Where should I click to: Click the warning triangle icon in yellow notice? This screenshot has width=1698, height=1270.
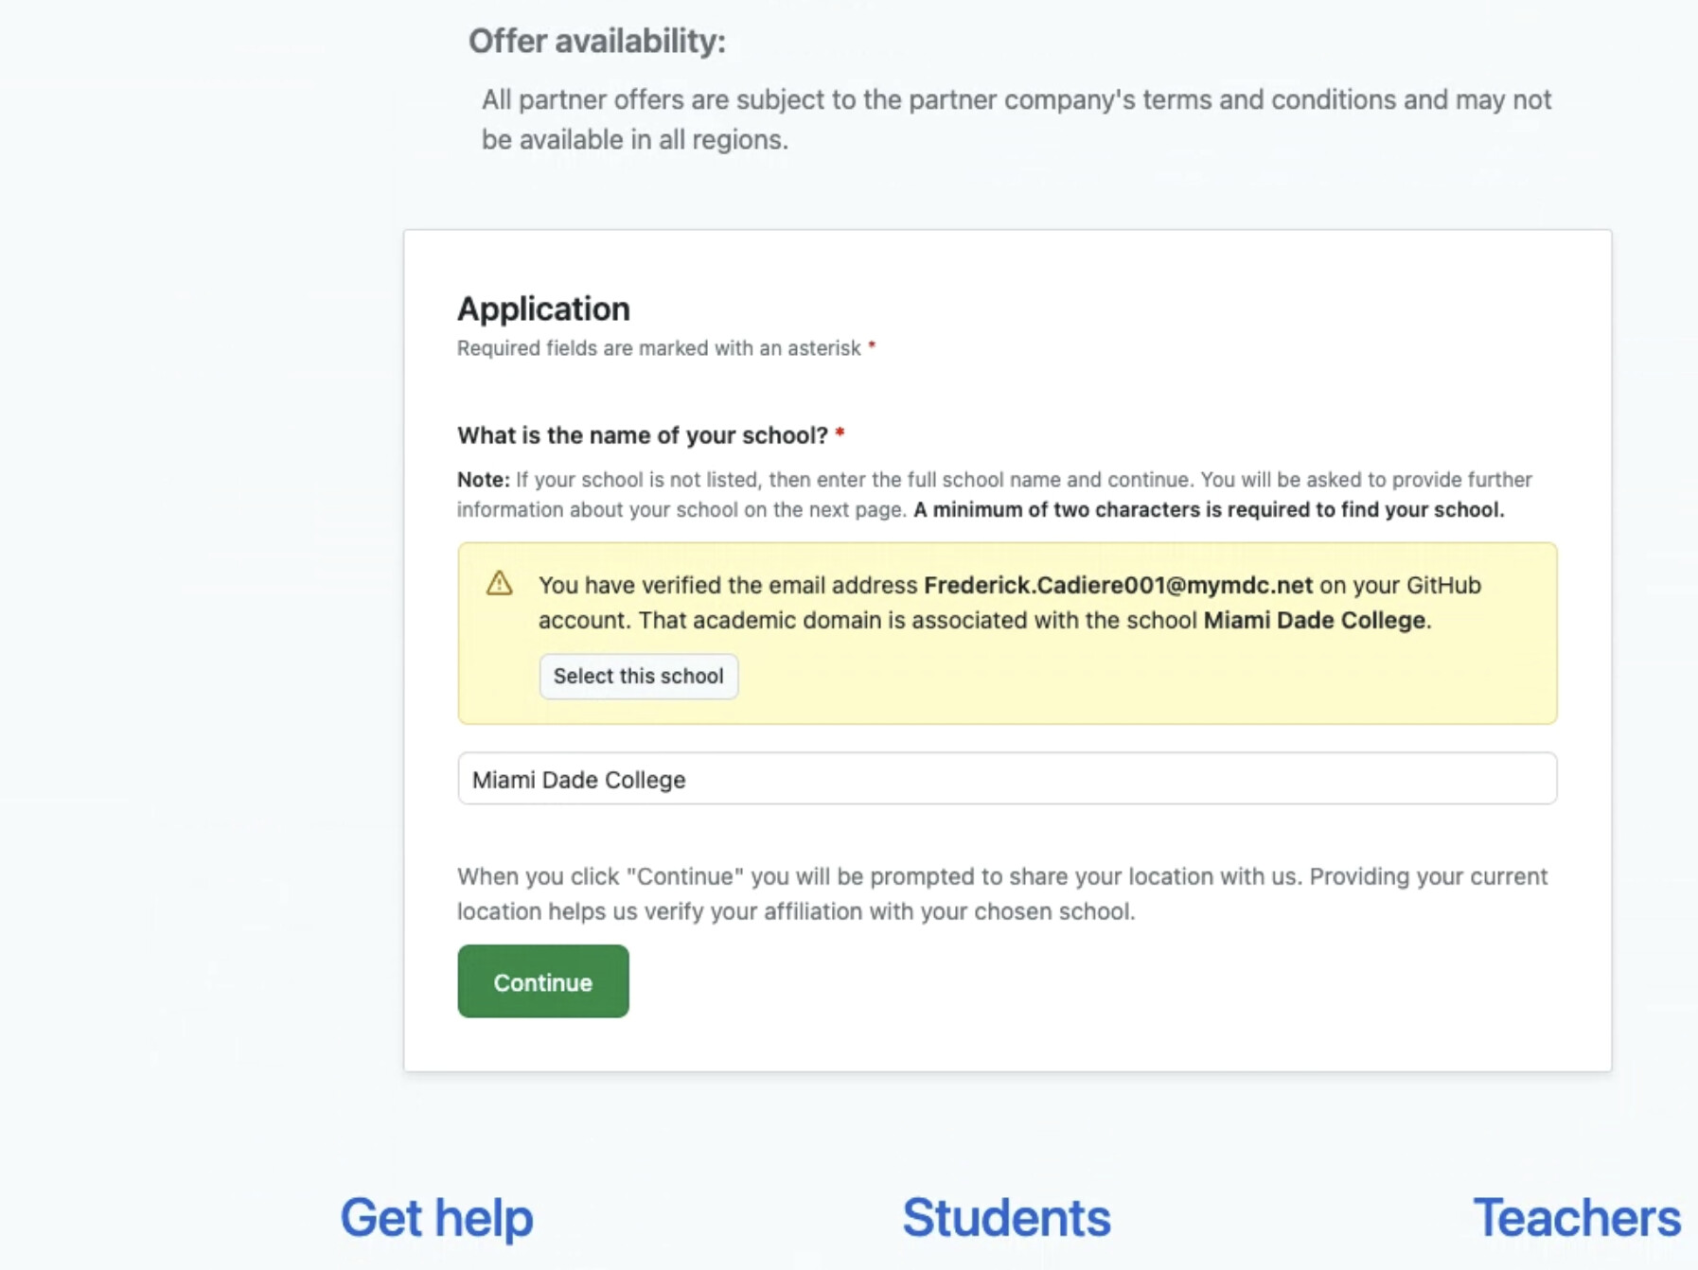click(499, 583)
